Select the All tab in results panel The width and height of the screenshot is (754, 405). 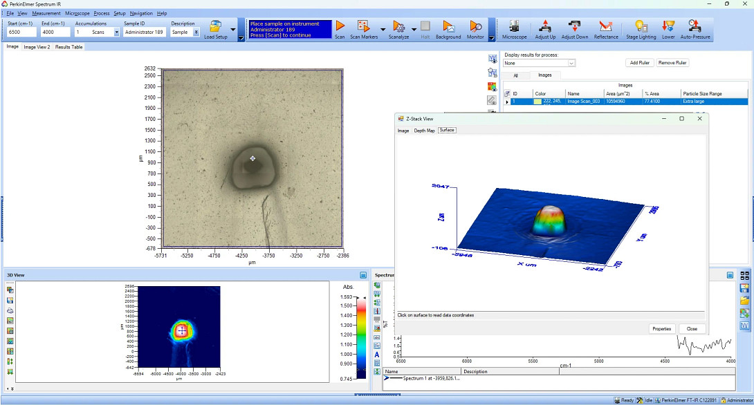[515, 75]
